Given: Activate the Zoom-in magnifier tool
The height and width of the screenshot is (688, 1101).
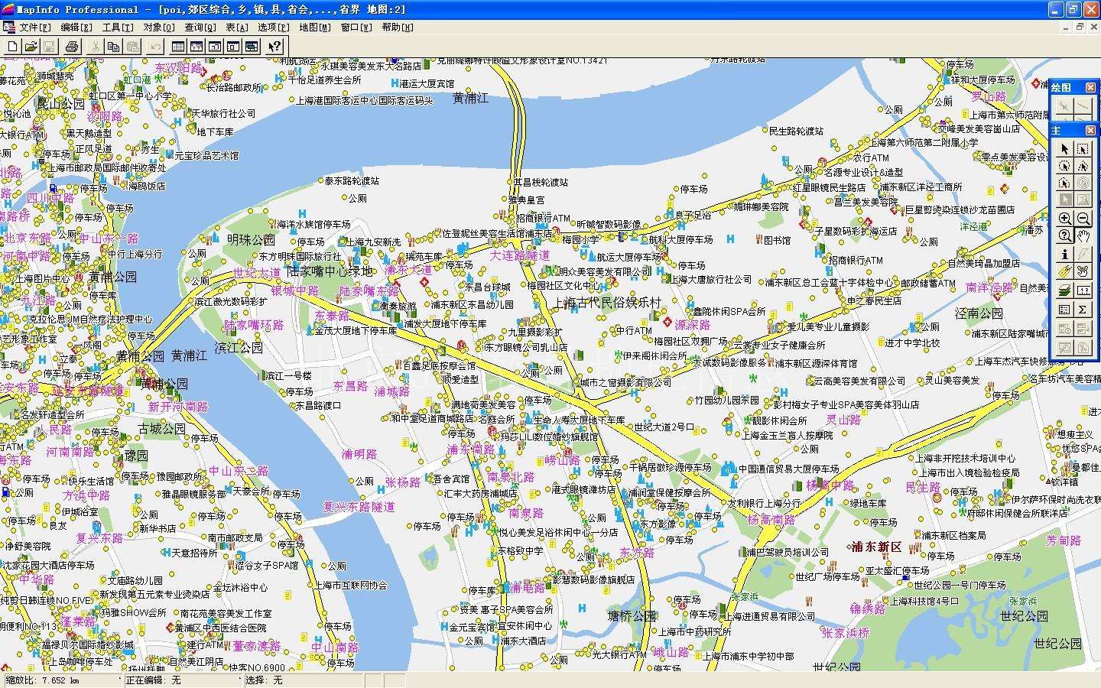Looking at the screenshot, I should [1064, 219].
